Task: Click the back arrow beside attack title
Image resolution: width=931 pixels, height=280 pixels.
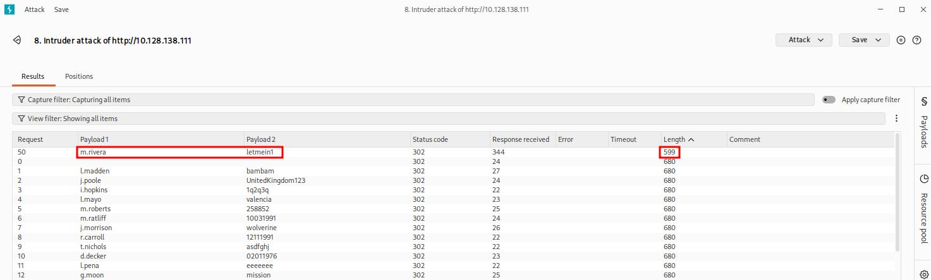Action: (18, 40)
